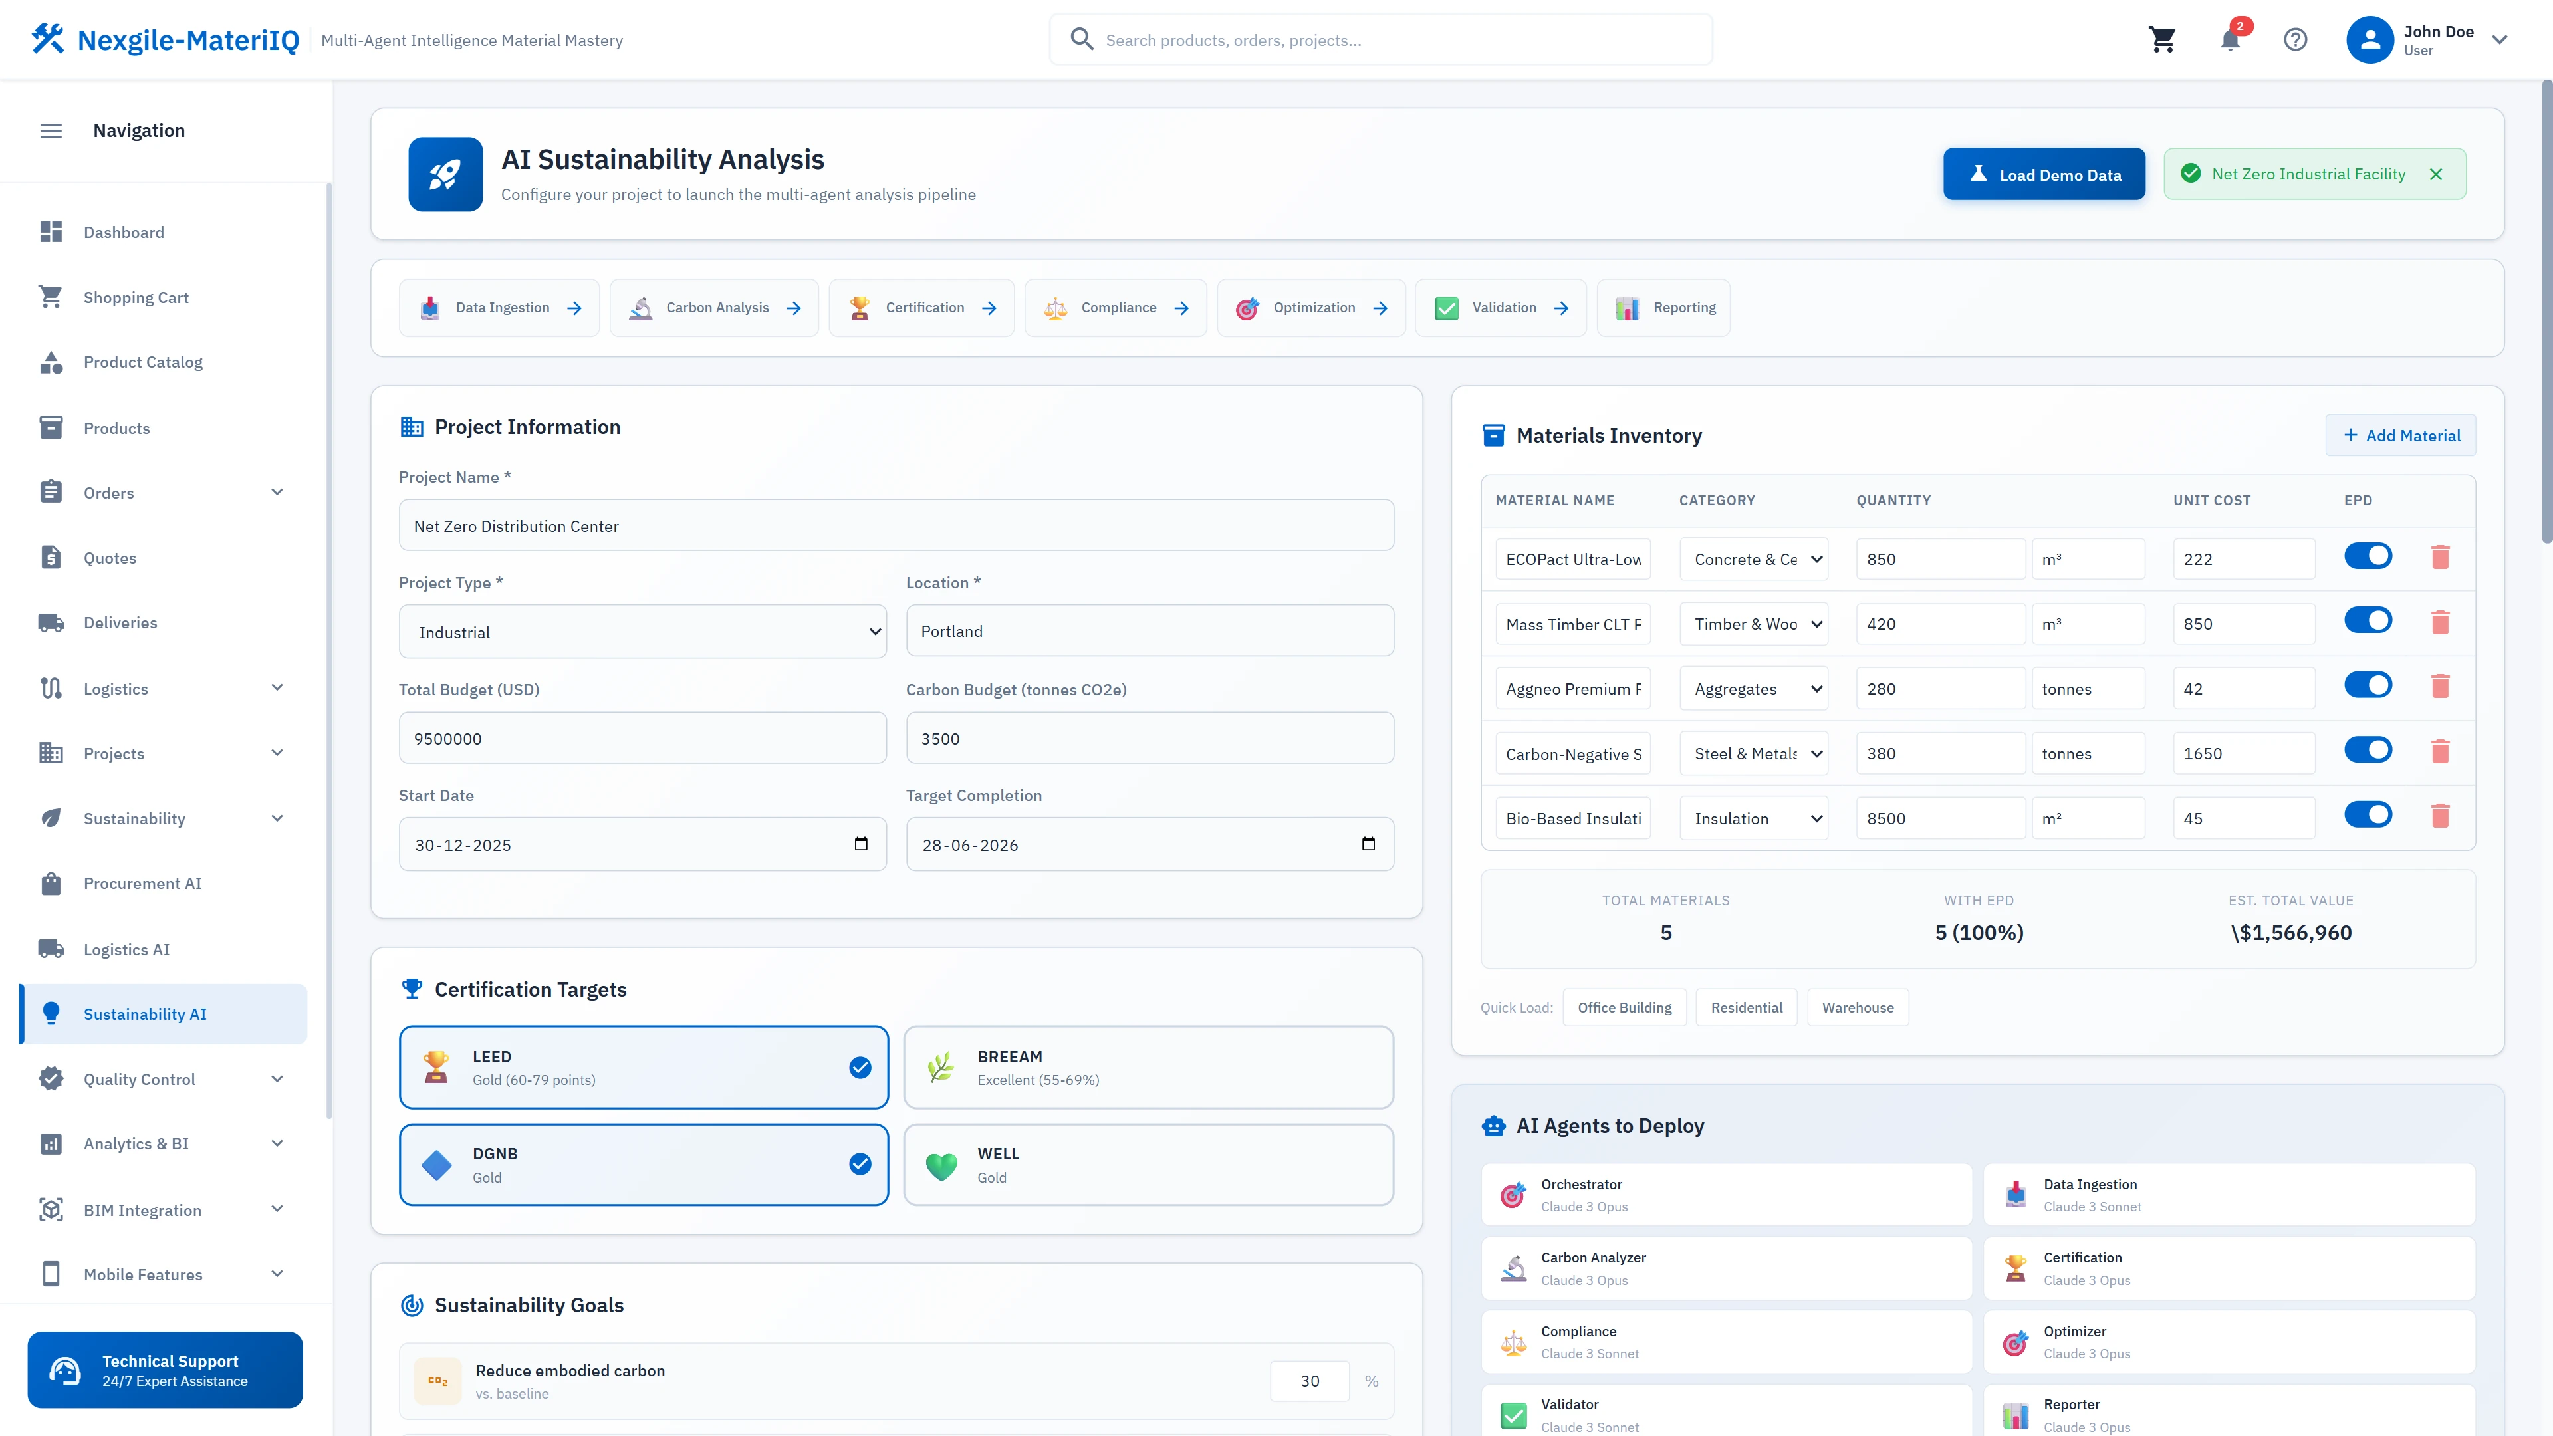This screenshot has height=1436, width=2553.
Task: Open the Project Type dropdown
Action: pos(642,632)
